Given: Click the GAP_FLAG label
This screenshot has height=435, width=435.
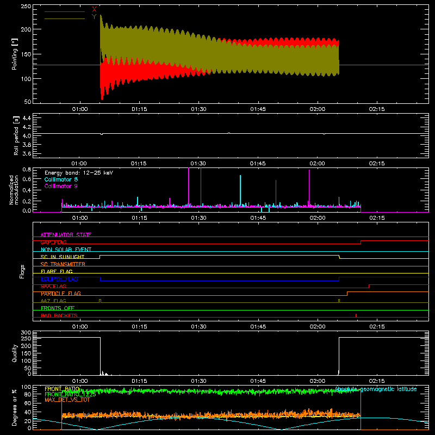Looking at the screenshot, I should click(53, 242).
